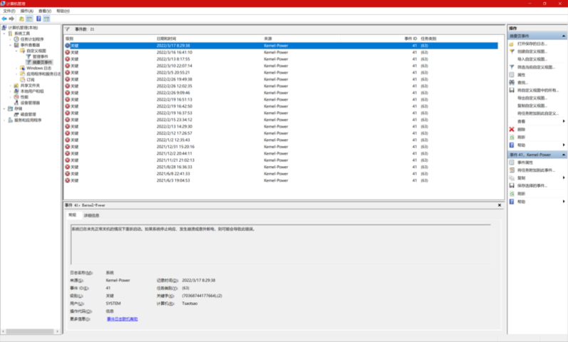568x342 pixels.
Task: Click the 事件日志联机帮助 link
Action: coord(122,319)
